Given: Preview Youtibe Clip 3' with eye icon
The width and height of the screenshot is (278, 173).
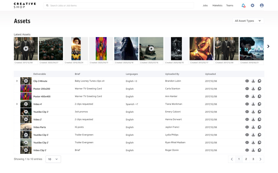Looking at the screenshot, I should click(x=247, y=112).
